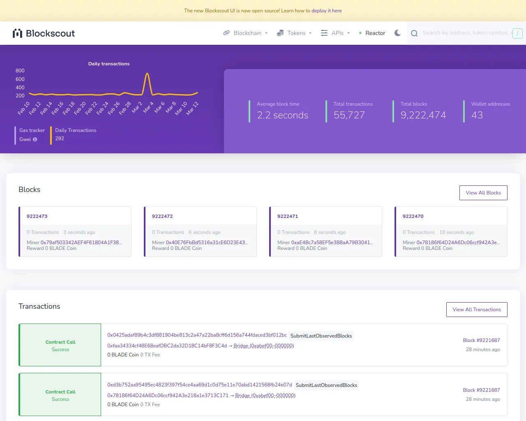Click the Blockscout logo
The width and height of the screenshot is (526, 421).
44,33
